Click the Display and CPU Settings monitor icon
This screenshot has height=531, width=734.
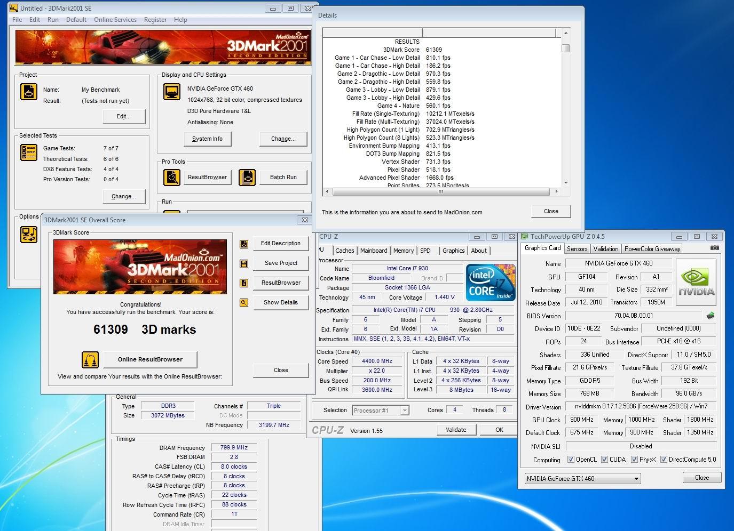[x=172, y=92]
